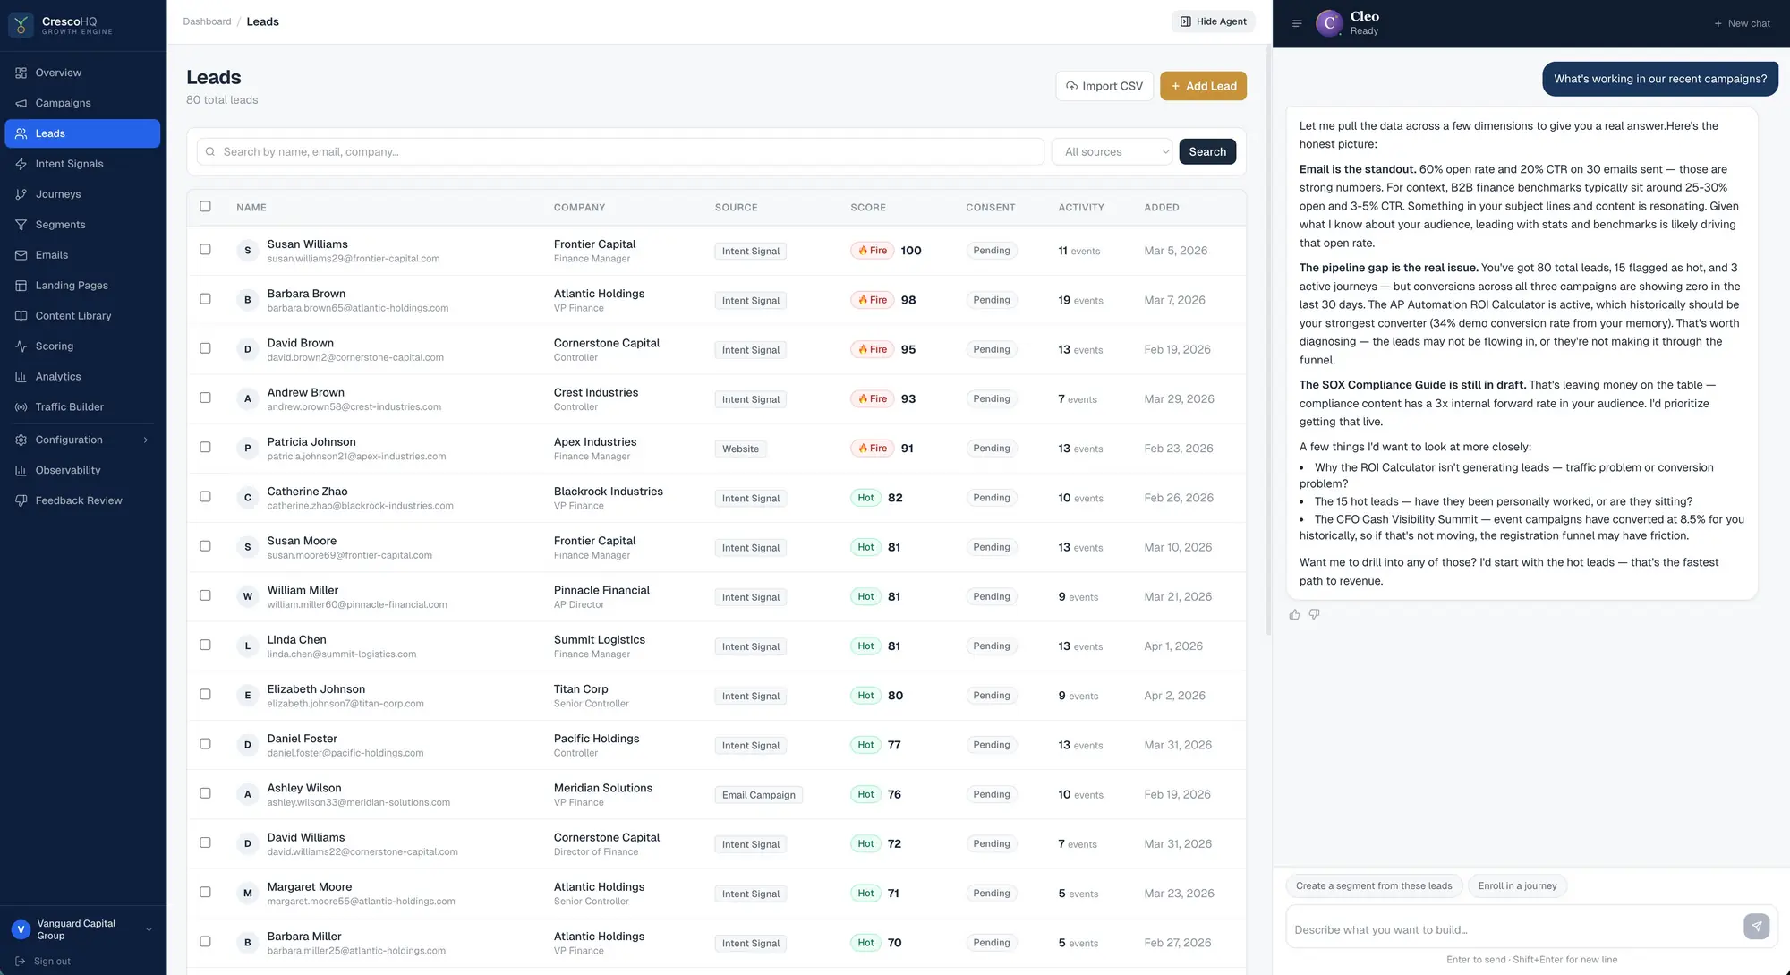This screenshot has height=975, width=1790.
Task: Click the Email Campaign source tag
Action: point(758,795)
